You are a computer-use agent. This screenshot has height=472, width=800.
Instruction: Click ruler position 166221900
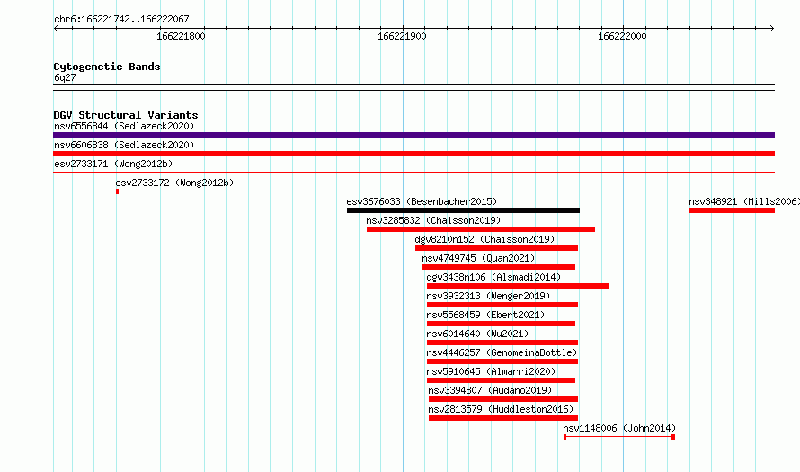pos(402,36)
